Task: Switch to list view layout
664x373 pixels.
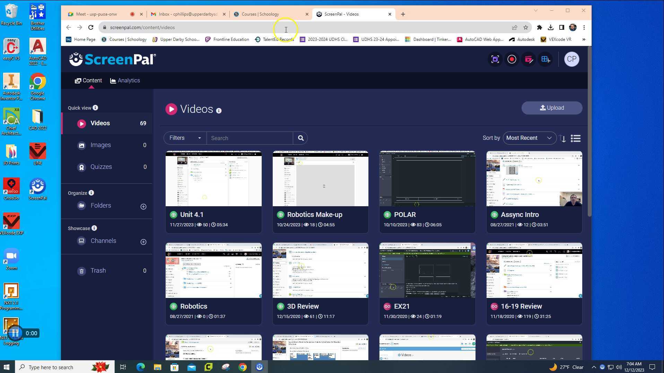Action: click(575, 138)
